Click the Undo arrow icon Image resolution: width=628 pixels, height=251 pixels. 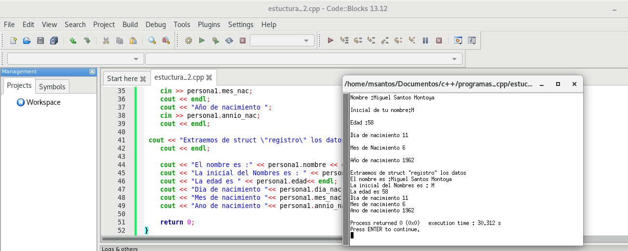[73, 41]
